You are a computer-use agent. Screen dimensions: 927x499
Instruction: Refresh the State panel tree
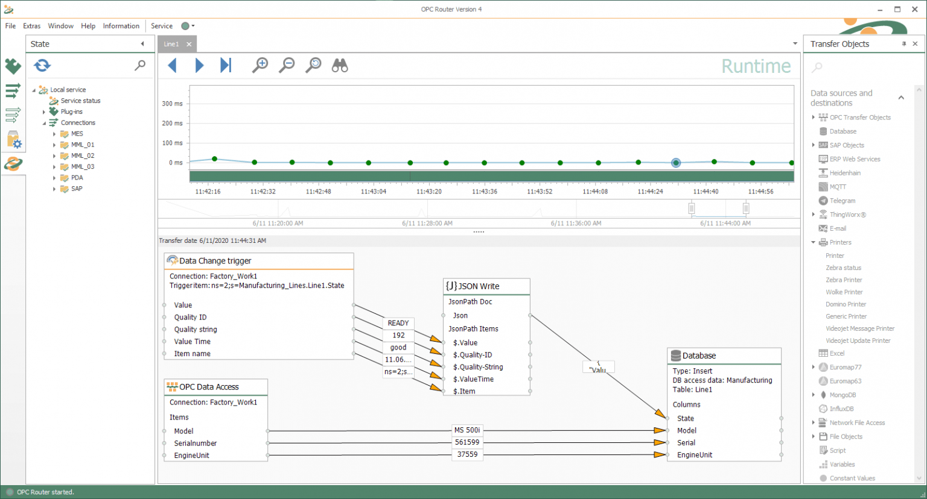(42, 65)
